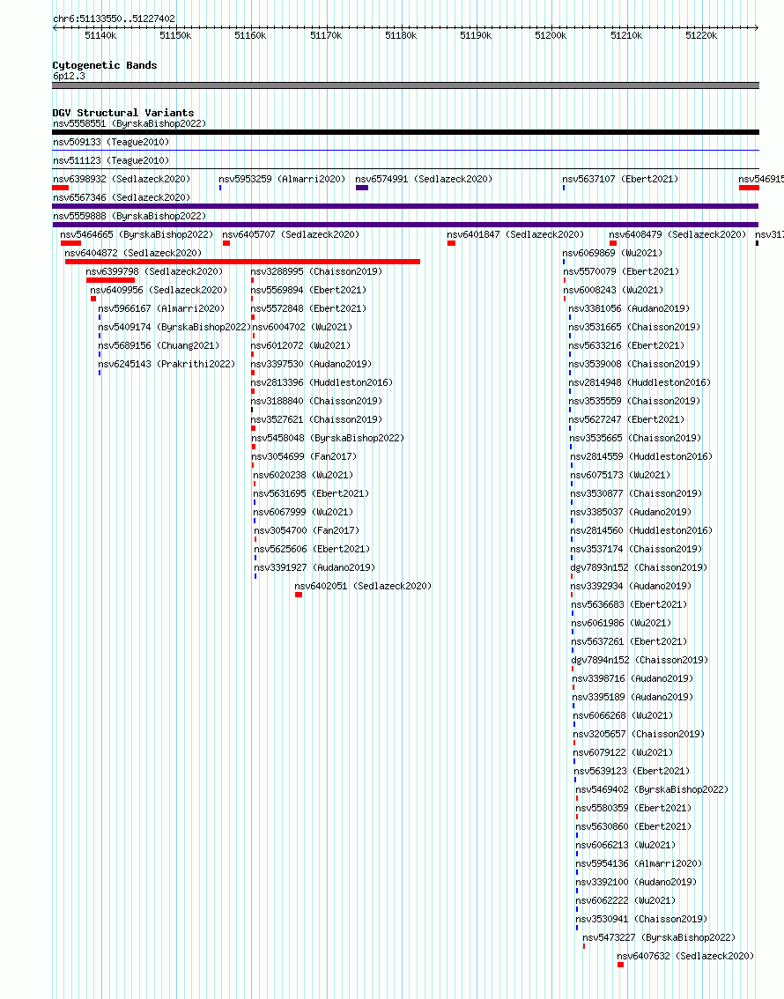Image resolution: width=784 pixels, height=999 pixels.
Task: Open nsv3288995 (Chaisson2019) label
Action: tap(316, 271)
